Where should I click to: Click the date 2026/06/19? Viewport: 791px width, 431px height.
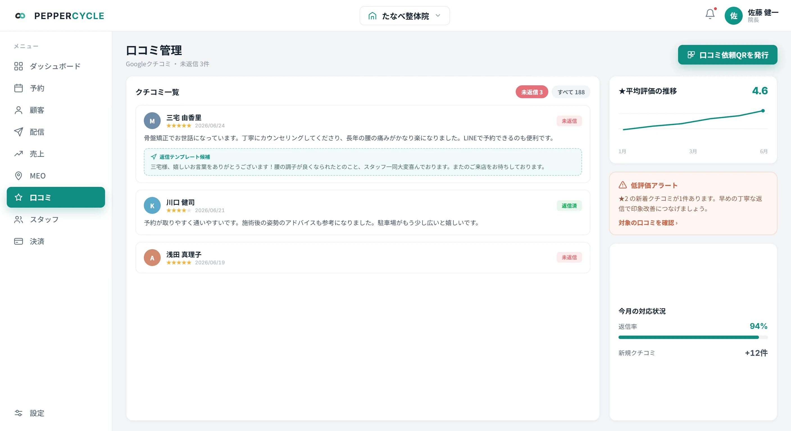coord(210,262)
